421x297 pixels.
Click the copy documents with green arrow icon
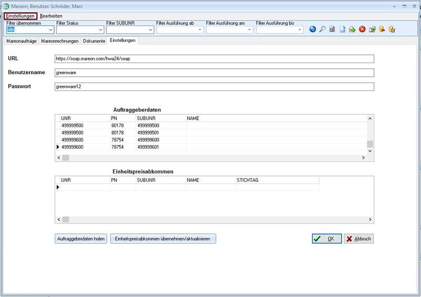[372, 29]
